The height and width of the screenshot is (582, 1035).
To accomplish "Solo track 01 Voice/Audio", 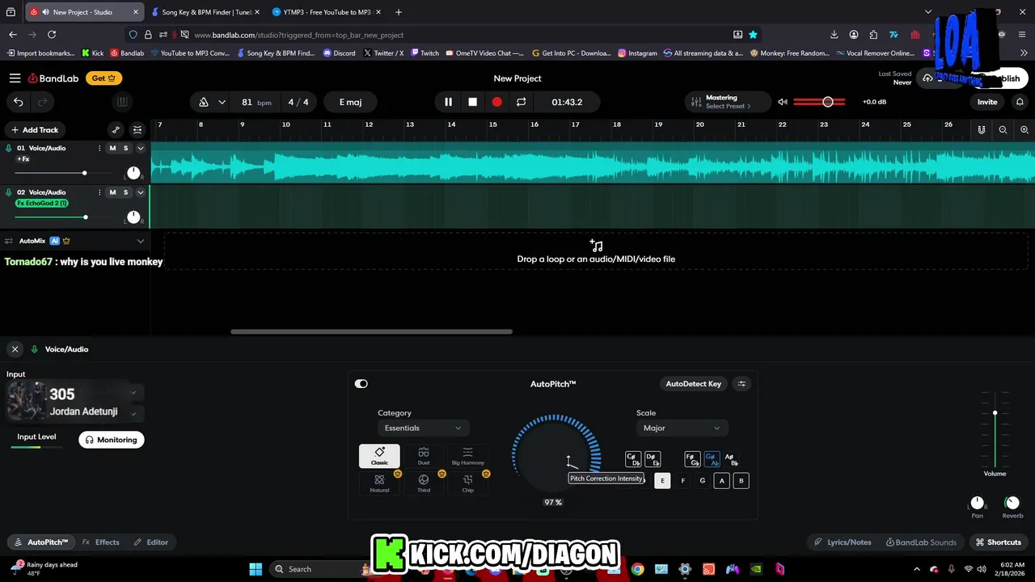I will click(125, 148).
